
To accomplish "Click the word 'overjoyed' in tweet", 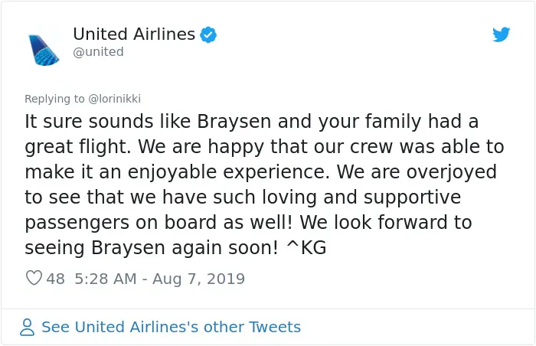I will (451, 172).
